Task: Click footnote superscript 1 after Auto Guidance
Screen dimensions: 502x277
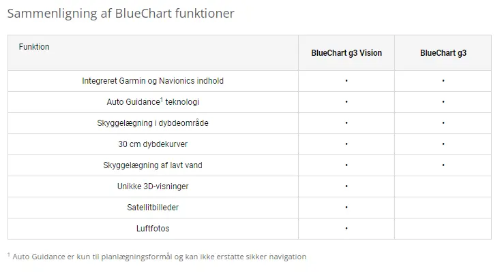Action: click(x=162, y=99)
